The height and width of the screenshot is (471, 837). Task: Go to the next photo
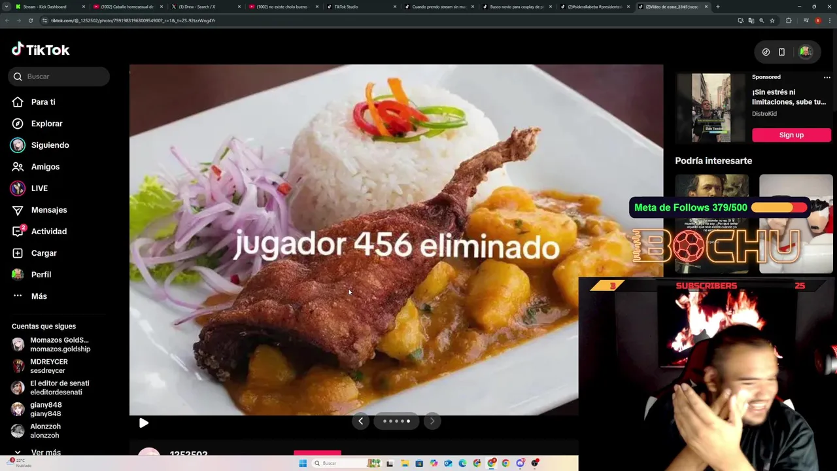432,421
